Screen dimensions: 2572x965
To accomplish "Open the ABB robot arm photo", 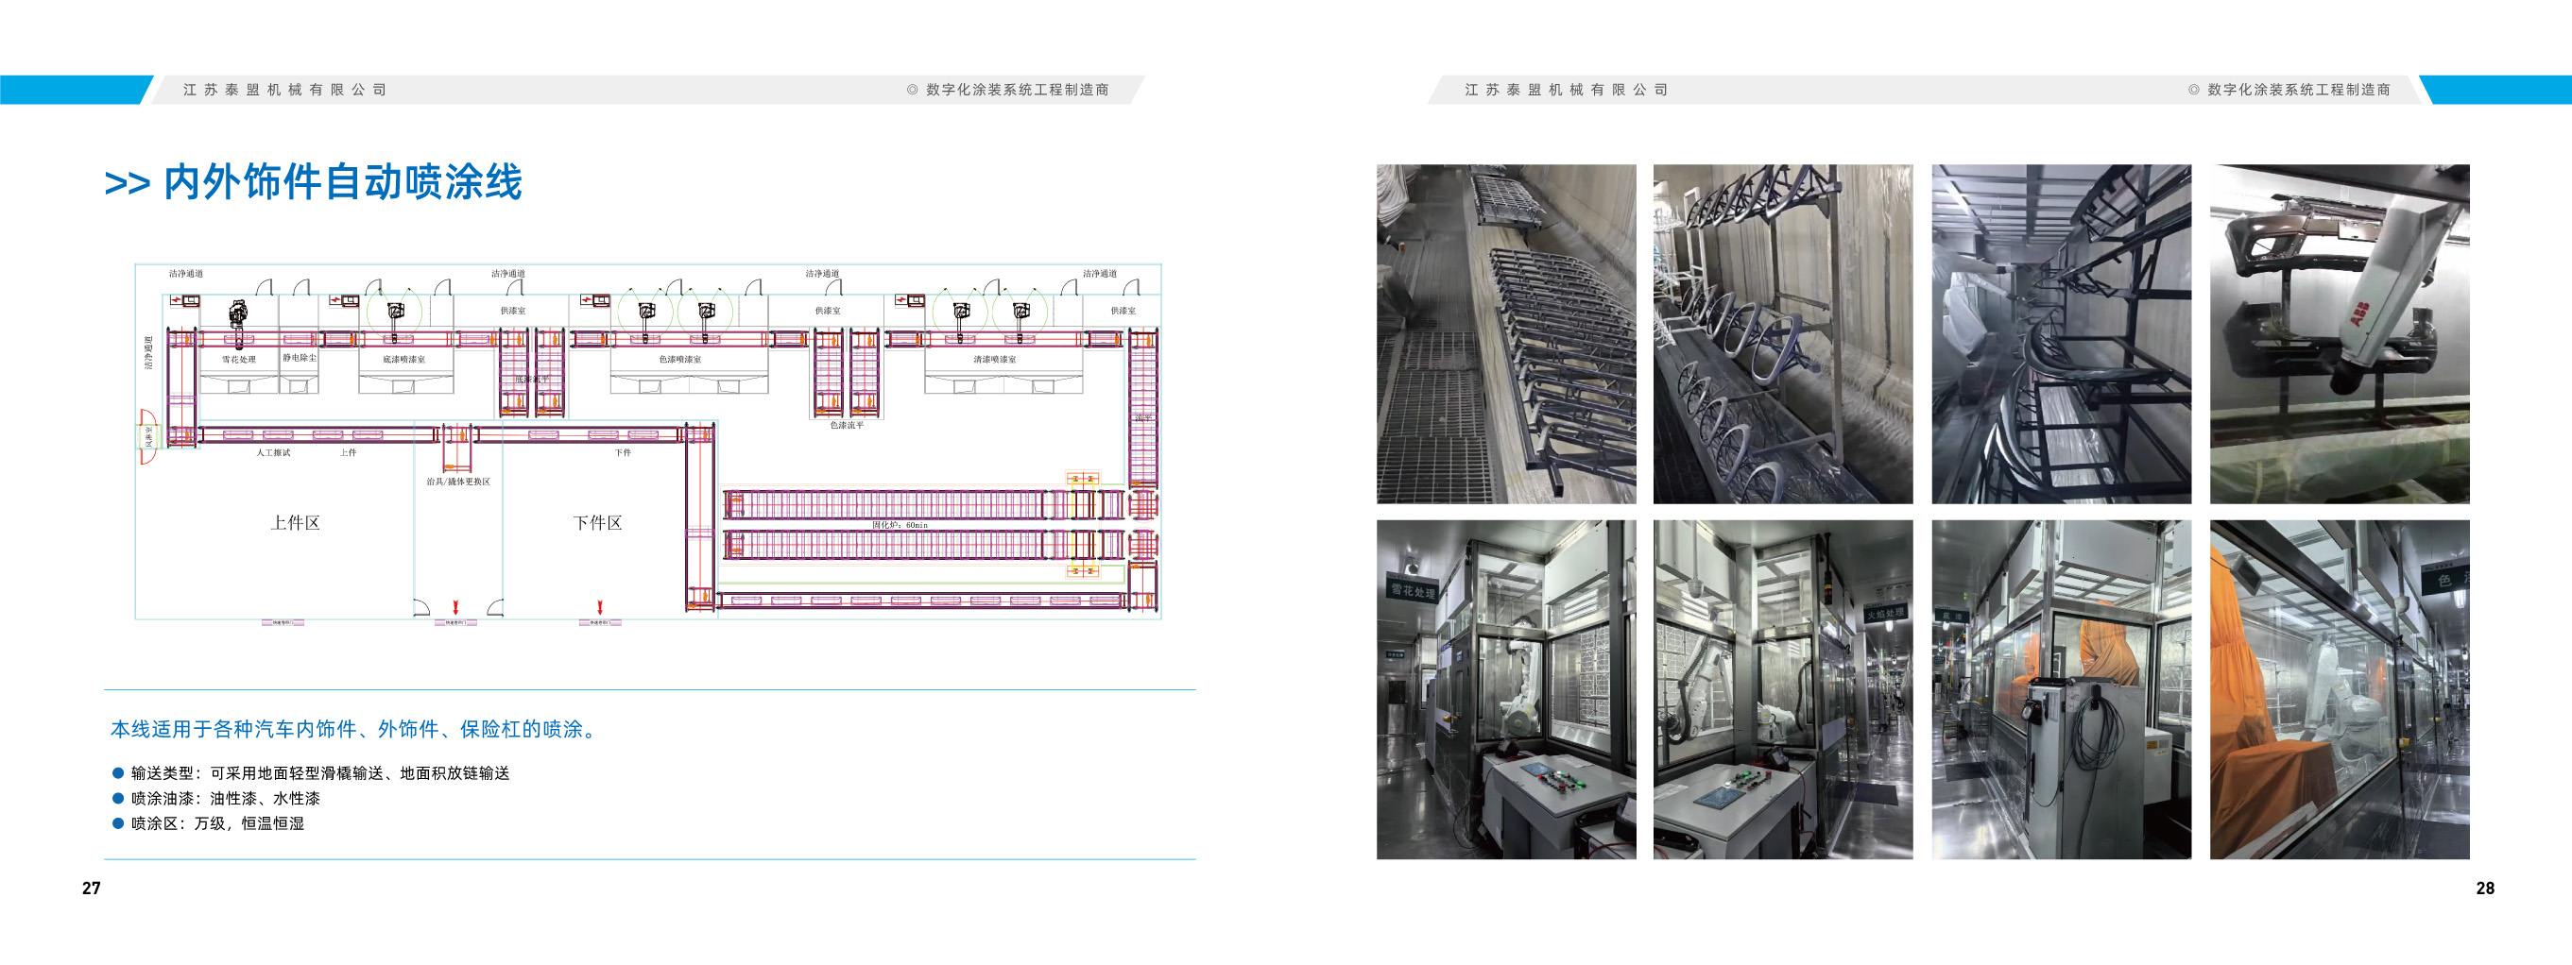I will (2339, 333).
